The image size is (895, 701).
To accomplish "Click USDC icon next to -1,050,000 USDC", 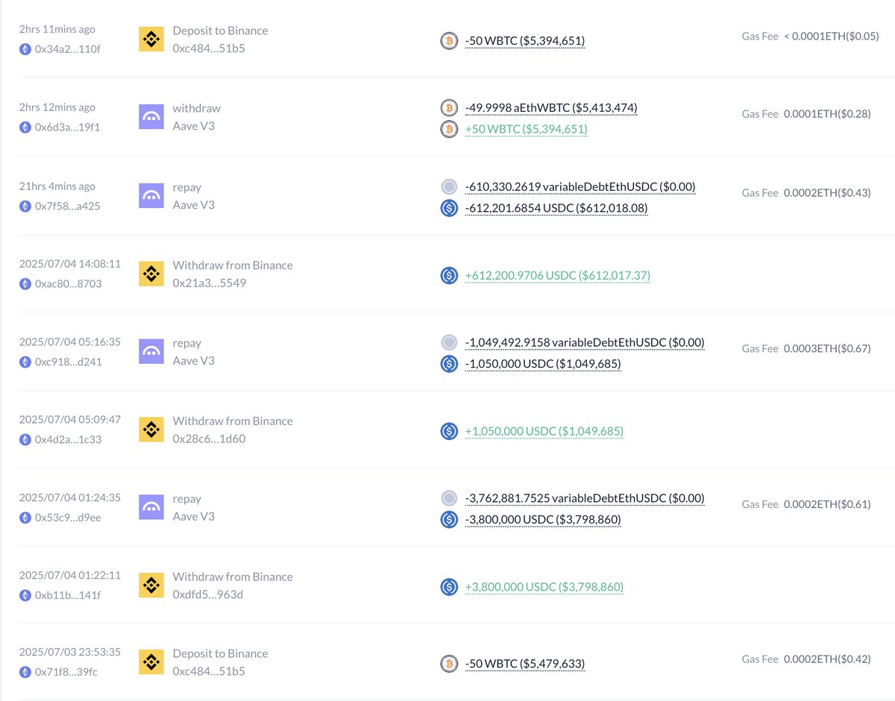I will tap(449, 364).
